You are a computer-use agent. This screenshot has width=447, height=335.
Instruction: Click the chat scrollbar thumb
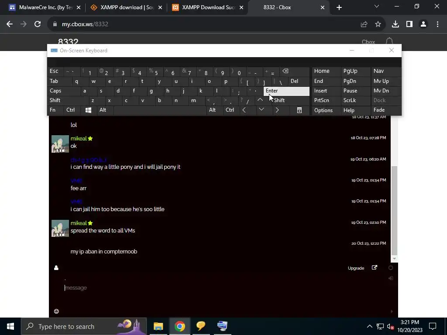(x=394, y=210)
